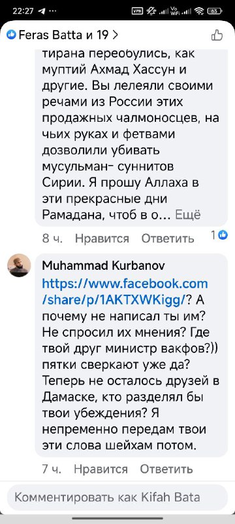Tap the thumbs-up like icon at top right
Viewport: 235px width, 524px height.
217,35
